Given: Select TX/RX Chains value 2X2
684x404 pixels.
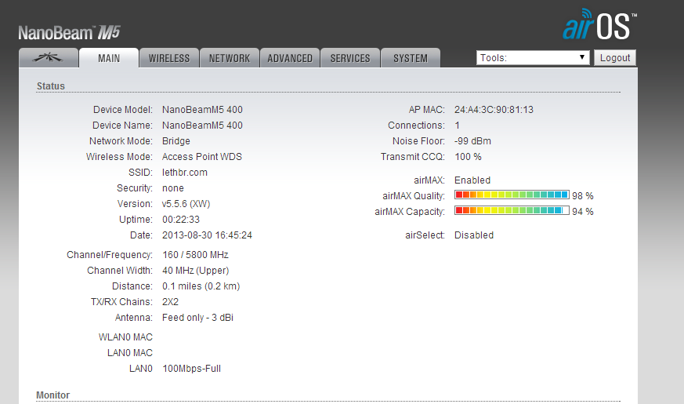Looking at the screenshot, I should coord(171,302).
